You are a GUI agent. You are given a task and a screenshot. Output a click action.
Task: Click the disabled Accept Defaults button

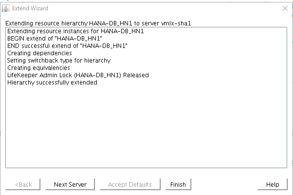pos(129,184)
